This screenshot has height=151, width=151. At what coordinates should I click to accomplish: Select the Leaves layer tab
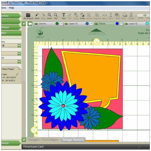coord(48,24)
